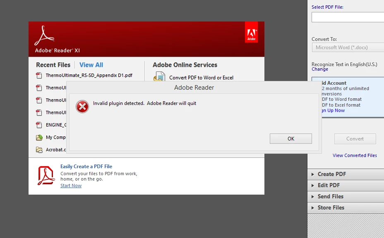Click the Adobe logo badge in banner
Screen dimensions: 384x238
pos(251,32)
